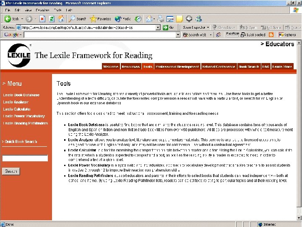Viewport: 302px width, 227px height.
Task: Switch to the Resources tab
Action: (x=131, y=66)
